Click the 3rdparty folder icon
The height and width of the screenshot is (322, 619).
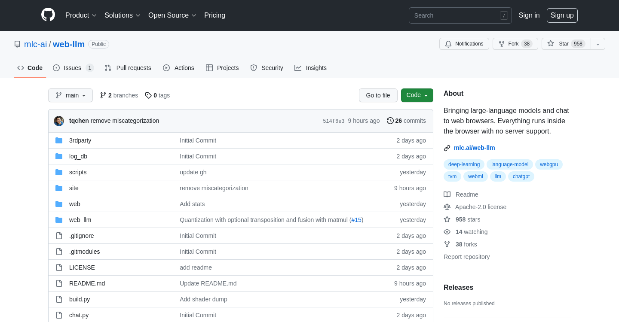point(59,140)
